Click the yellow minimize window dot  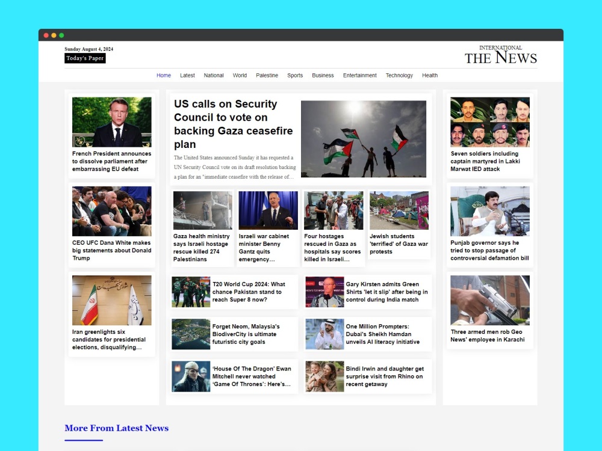pos(54,35)
